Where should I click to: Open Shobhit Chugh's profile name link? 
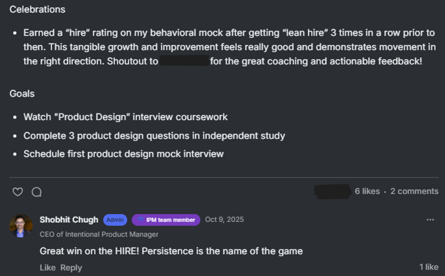[69, 220]
